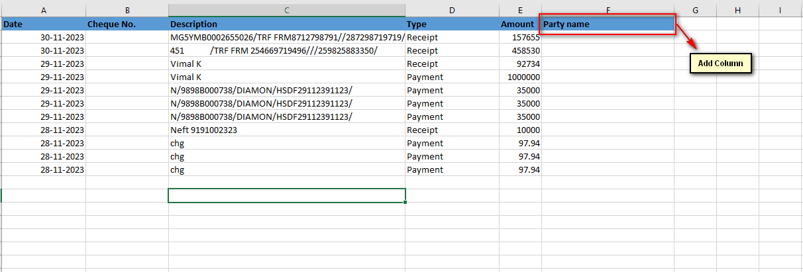This screenshot has height=272, width=803.
Task: Select column C header
Action: pos(287,10)
